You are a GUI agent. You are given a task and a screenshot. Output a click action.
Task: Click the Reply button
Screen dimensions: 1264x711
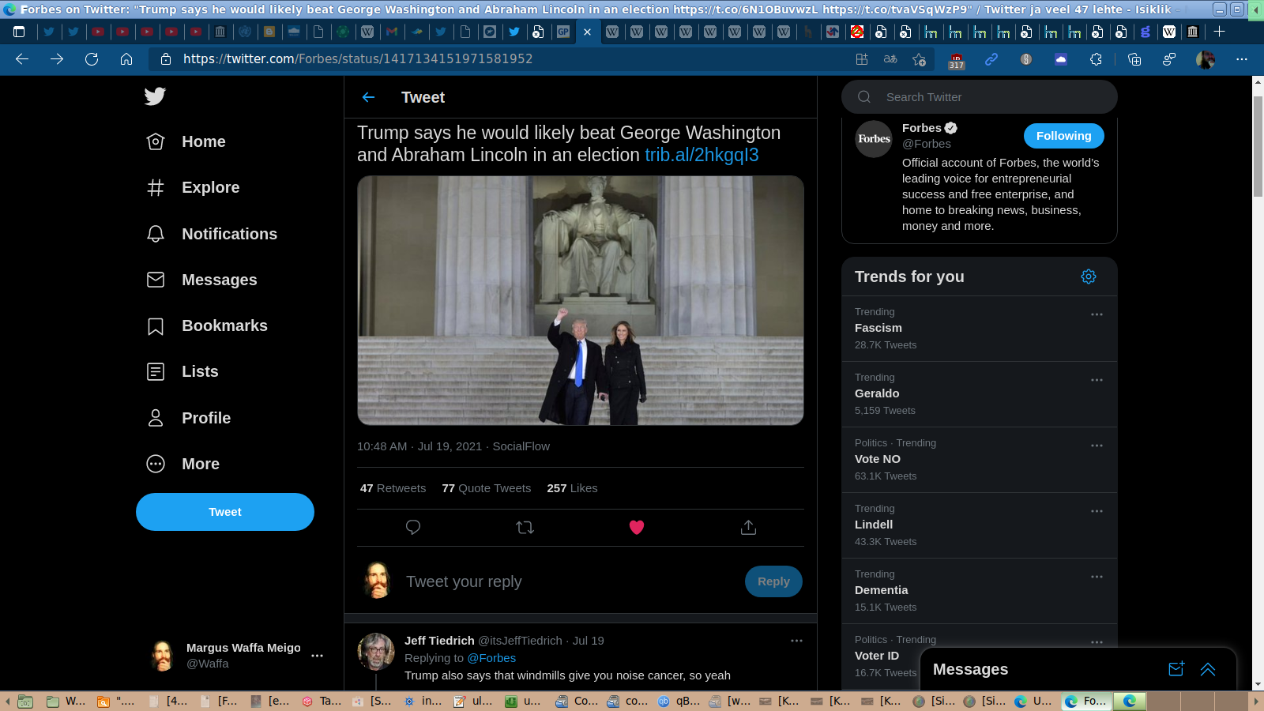[x=773, y=581]
